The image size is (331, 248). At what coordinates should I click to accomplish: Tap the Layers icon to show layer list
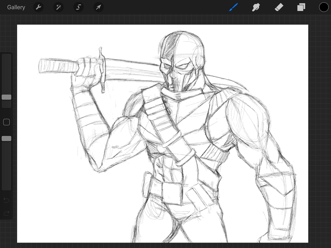pos(301,7)
